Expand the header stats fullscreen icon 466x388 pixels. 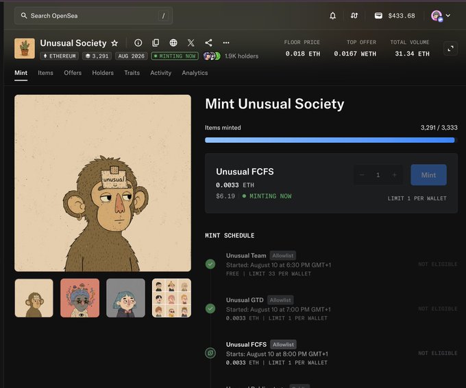pyautogui.click(x=450, y=49)
